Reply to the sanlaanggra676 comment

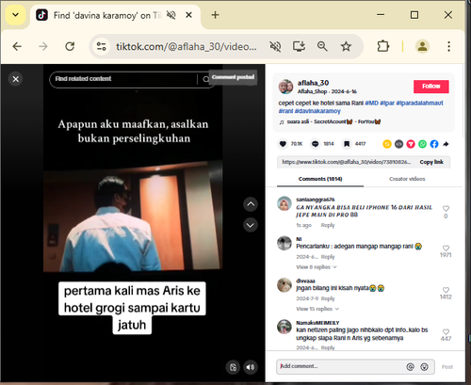(328, 225)
